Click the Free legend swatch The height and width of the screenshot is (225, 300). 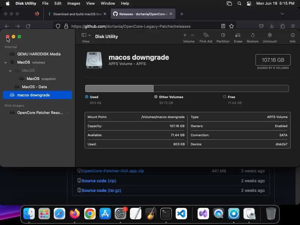225,97
